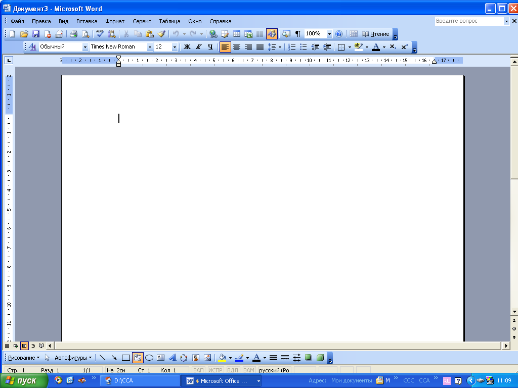
Task: Apply subscript formatting
Action: (x=393, y=47)
